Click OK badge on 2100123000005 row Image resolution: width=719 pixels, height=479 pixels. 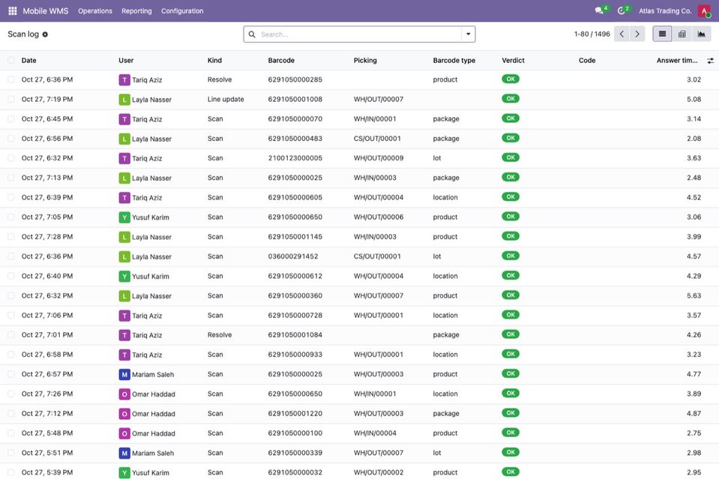pyautogui.click(x=511, y=157)
